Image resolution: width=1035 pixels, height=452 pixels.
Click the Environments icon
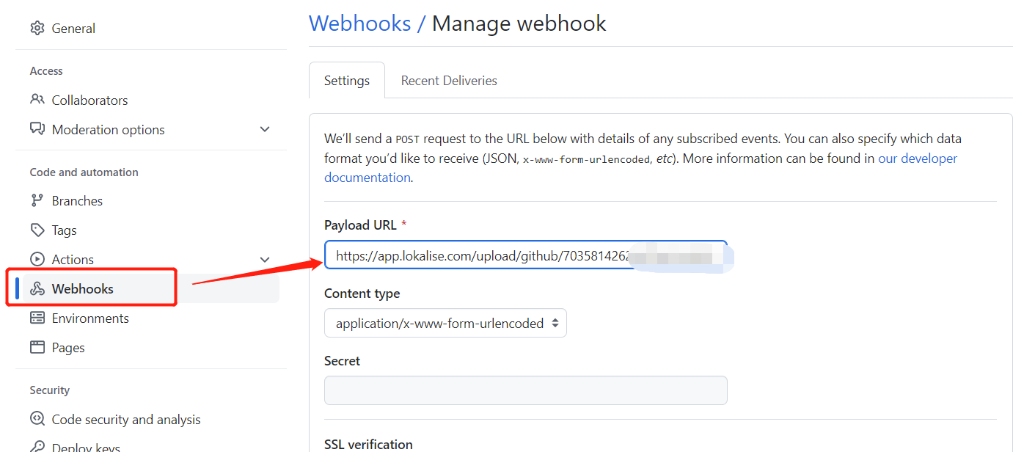click(x=37, y=318)
